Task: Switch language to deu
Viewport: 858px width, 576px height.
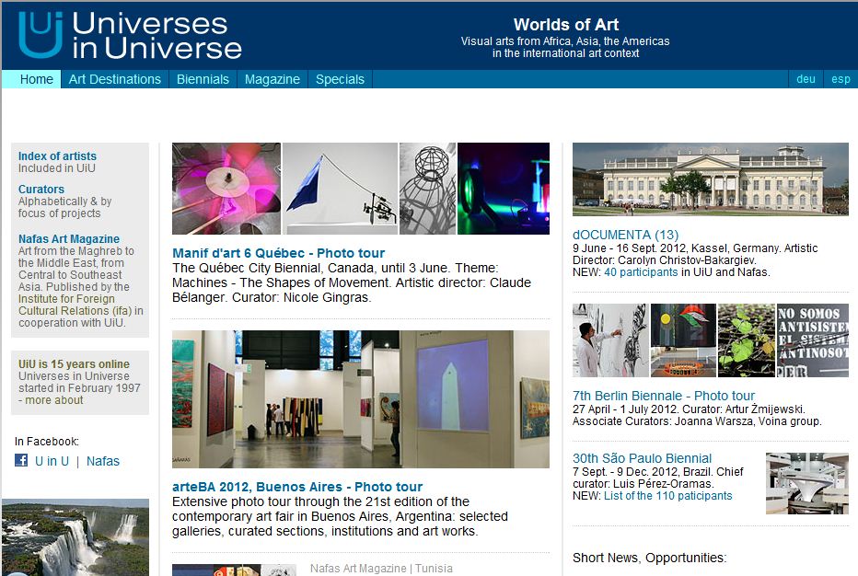Action: 806,79
